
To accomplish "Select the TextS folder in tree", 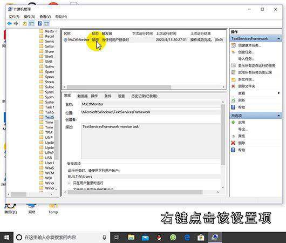I will click(50, 117).
